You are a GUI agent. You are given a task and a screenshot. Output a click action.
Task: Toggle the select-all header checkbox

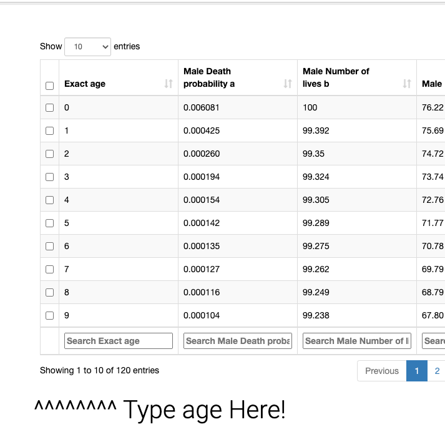(x=50, y=86)
